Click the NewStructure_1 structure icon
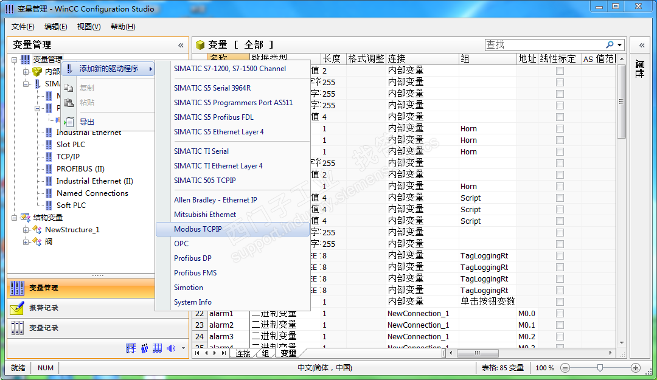657x380 pixels. [x=37, y=230]
